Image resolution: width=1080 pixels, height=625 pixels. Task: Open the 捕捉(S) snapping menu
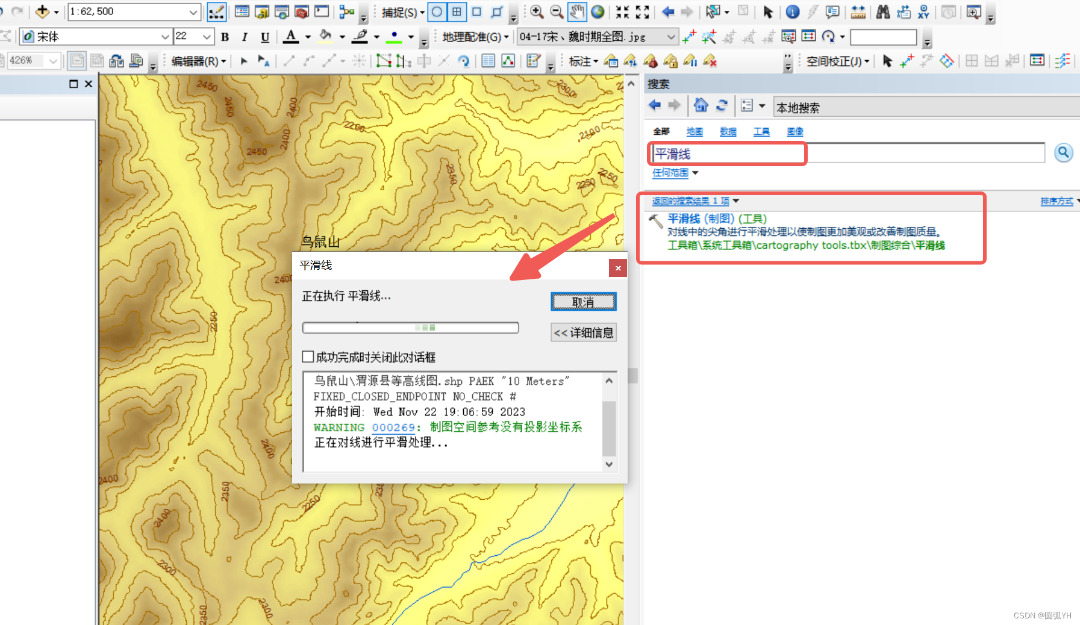pyautogui.click(x=402, y=12)
